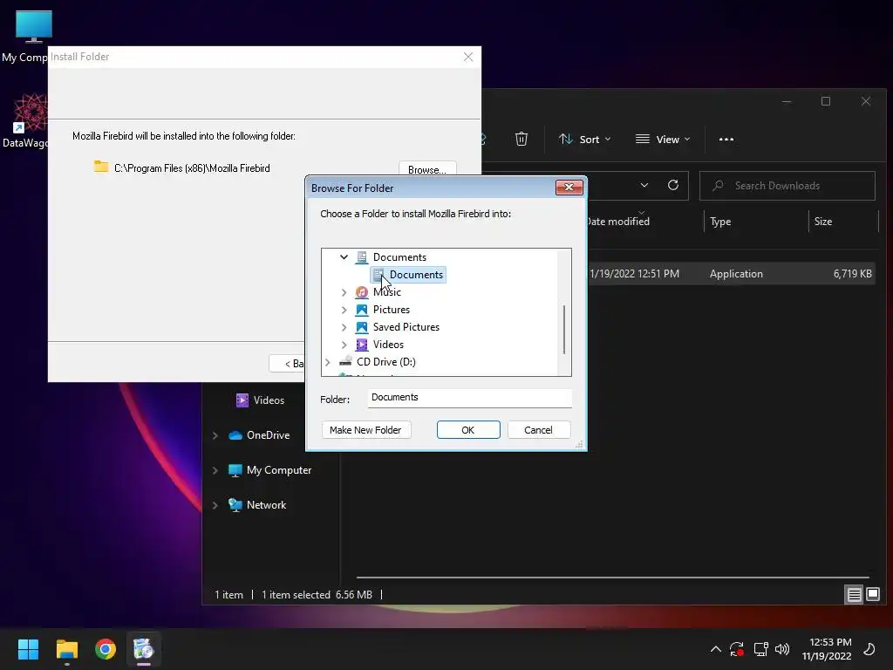Open the Windows Start menu
This screenshot has height=670, width=893.
pyautogui.click(x=28, y=649)
